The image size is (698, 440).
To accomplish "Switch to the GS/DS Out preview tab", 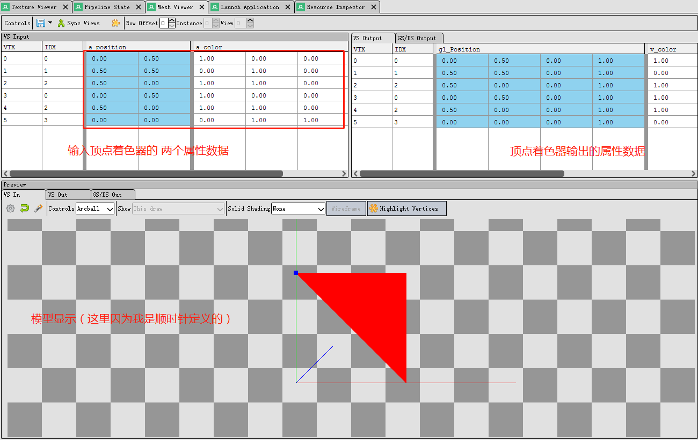I will pos(113,195).
